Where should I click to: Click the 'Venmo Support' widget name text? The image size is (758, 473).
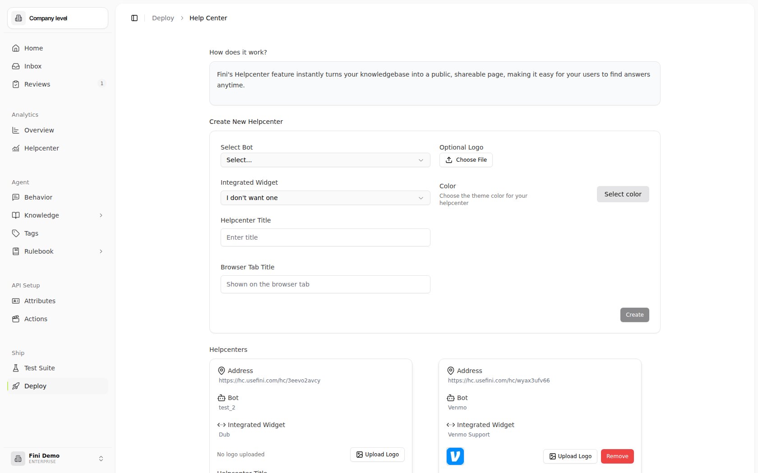pyautogui.click(x=469, y=435)
